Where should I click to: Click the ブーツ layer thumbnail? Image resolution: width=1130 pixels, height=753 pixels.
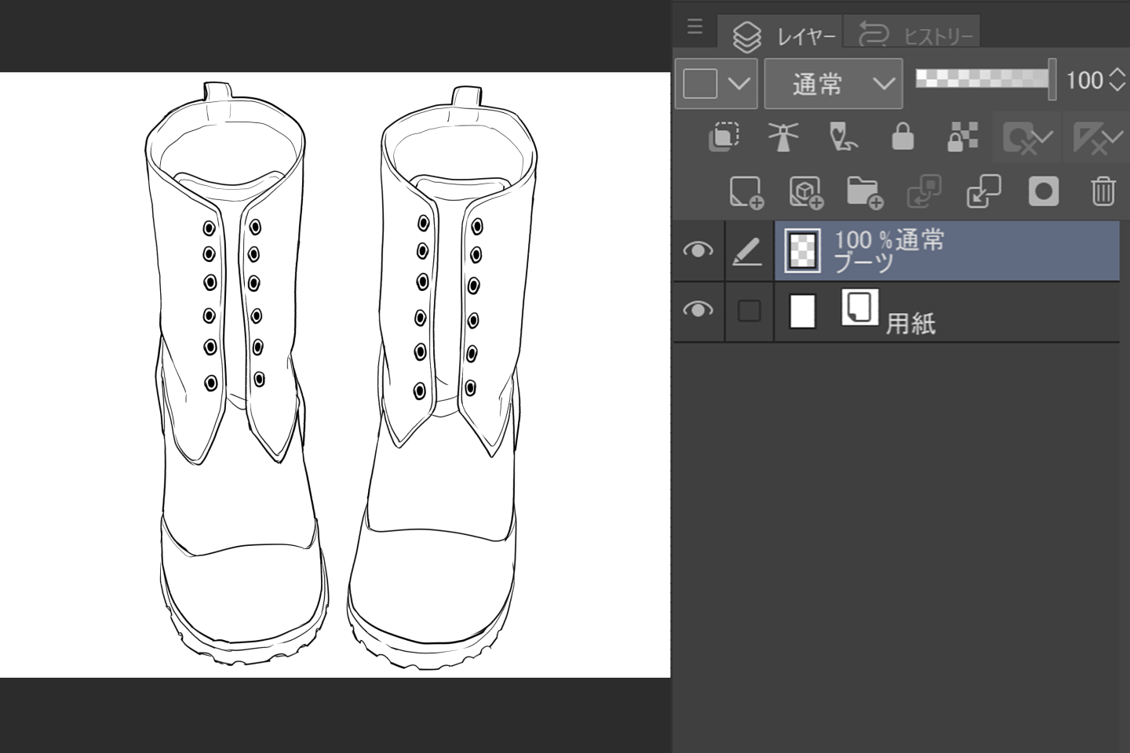(x=803, y=251)
